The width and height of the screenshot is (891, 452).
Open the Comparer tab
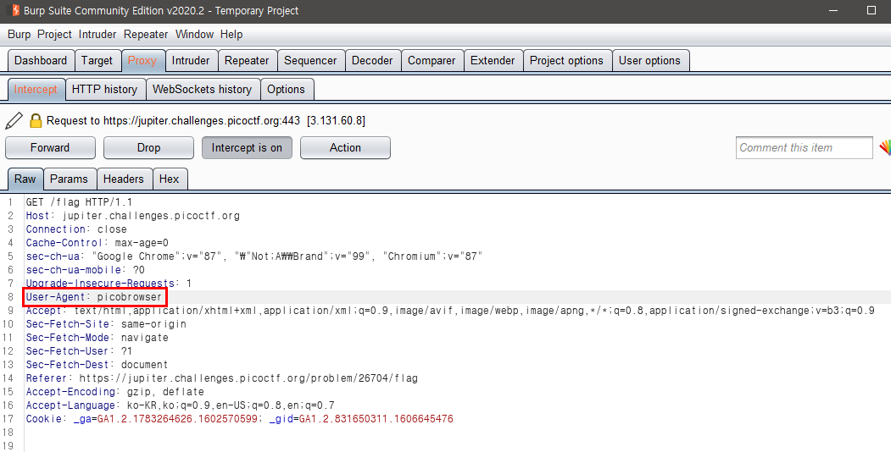432,60
